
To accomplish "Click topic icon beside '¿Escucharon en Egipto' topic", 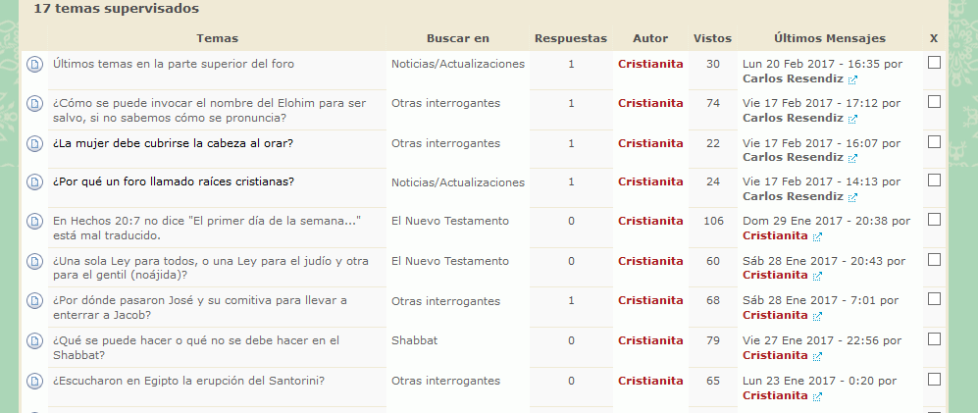I will click(34, 382).
